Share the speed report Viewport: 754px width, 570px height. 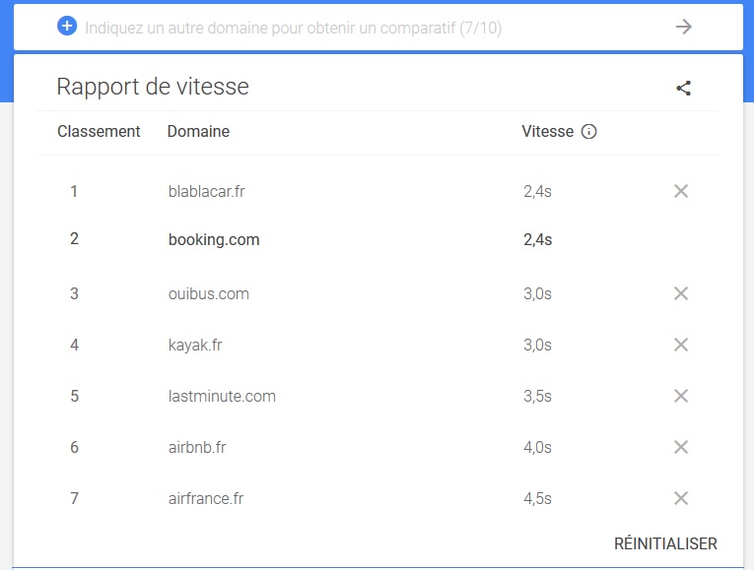(x=683, y=88)
